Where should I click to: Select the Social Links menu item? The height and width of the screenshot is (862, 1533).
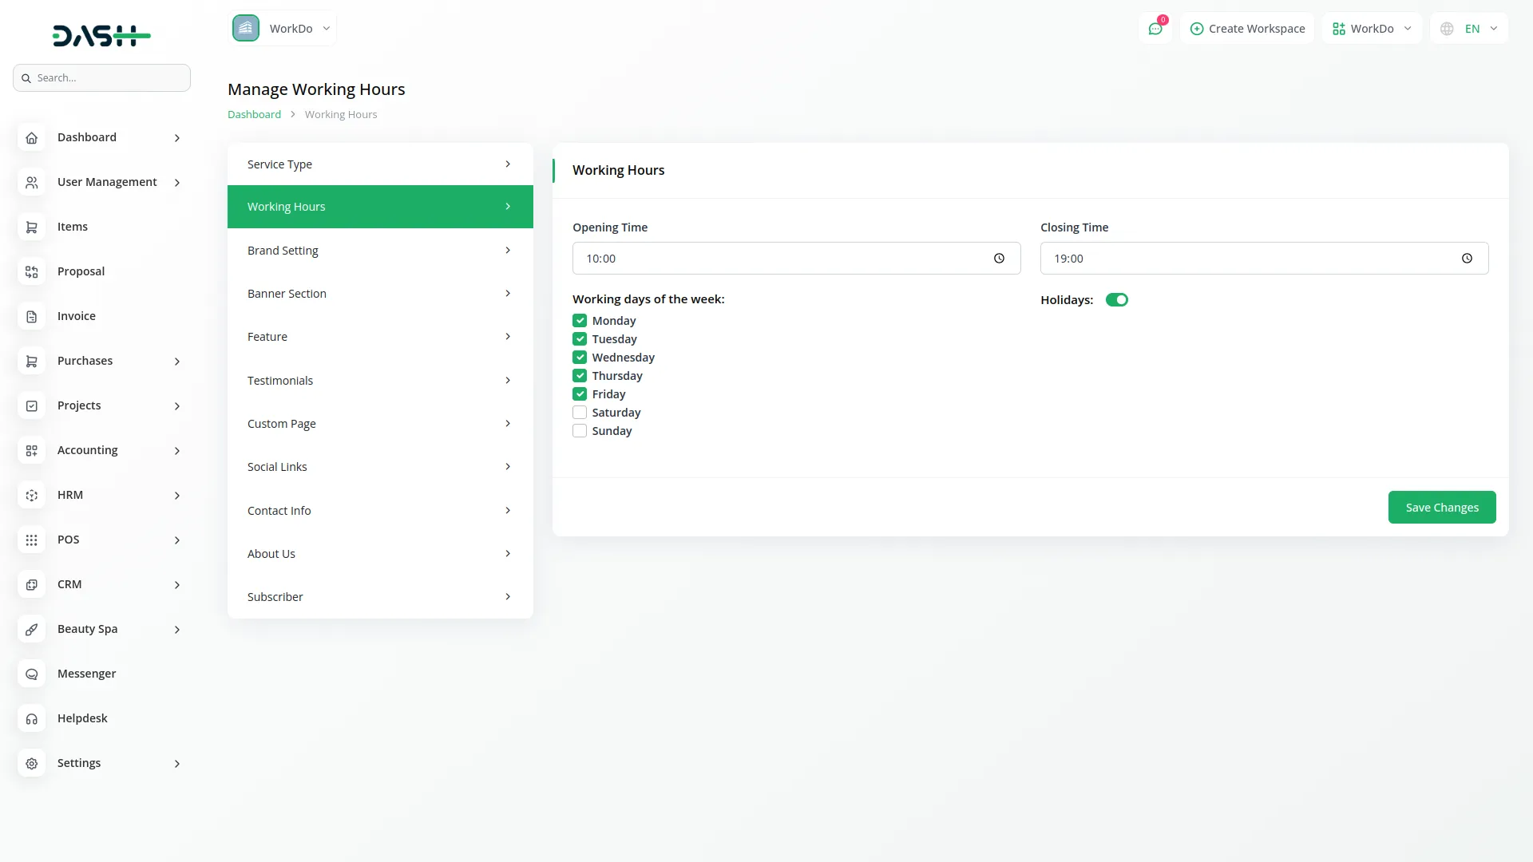click(380, 467)
